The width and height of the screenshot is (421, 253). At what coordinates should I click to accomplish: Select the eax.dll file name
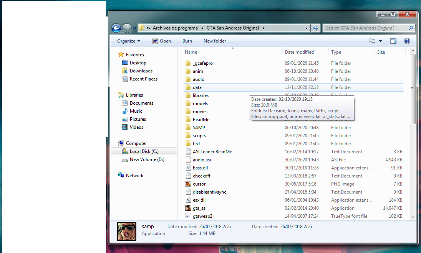(199, 200)
